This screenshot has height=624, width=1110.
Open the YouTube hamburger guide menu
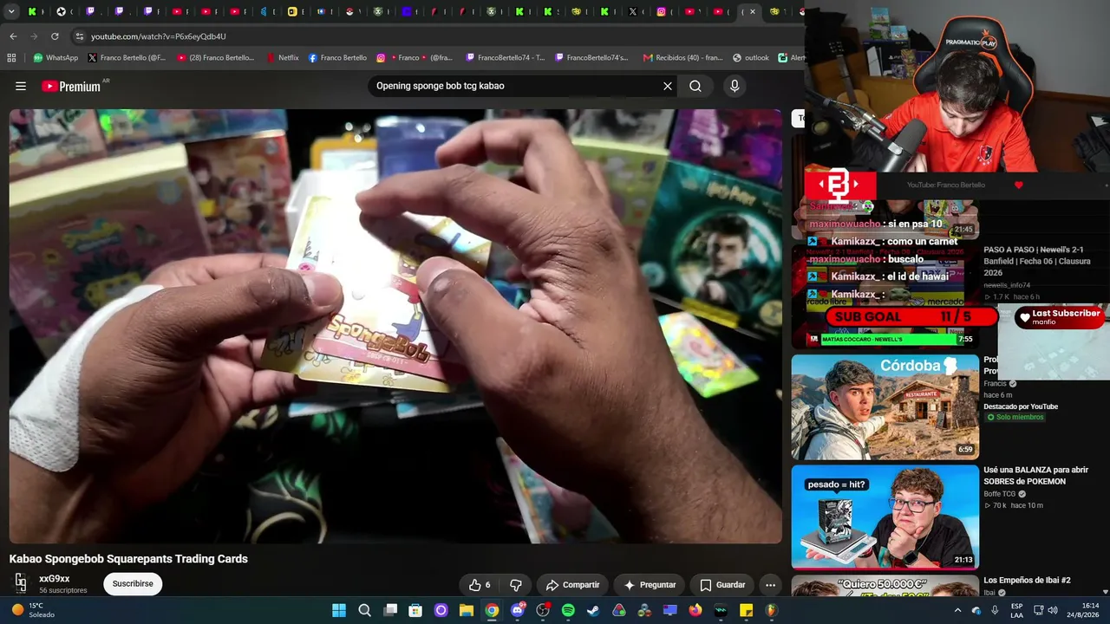point(21,86)
